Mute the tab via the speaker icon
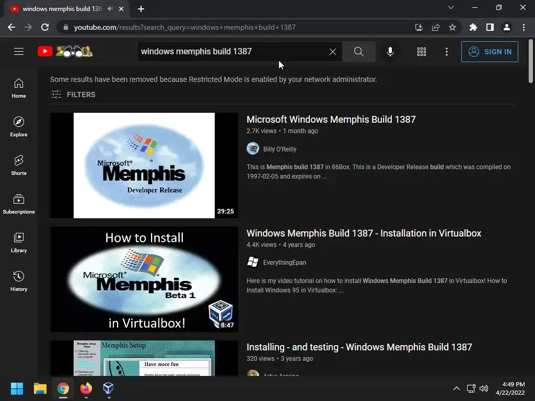This screenshot has width=535, height=401. [110, 9]
